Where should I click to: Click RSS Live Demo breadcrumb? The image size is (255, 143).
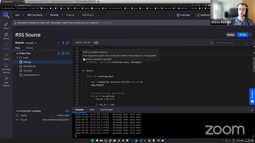pyautogui.click(x=35, y=15)
